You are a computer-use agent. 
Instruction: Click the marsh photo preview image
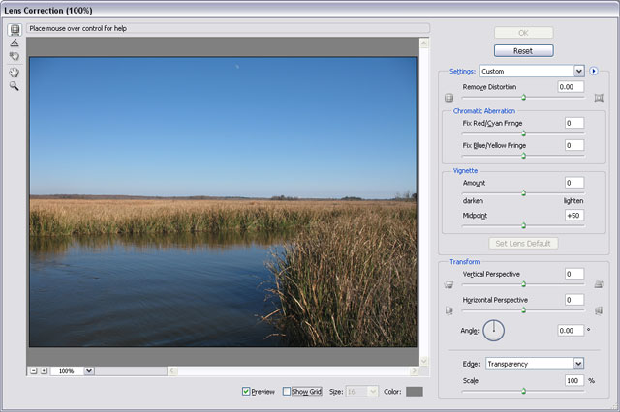(x=223, y=202)
